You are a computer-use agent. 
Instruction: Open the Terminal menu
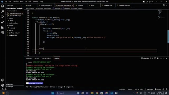tap(35, 2)
